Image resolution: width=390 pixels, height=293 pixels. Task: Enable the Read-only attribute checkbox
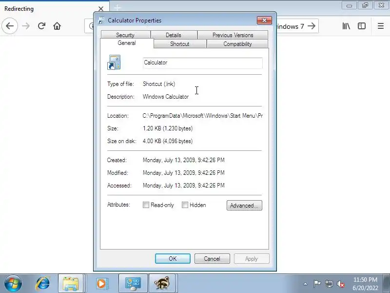tap(146, 205)
